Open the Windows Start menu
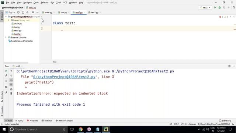The width and height of the screenshot is (236, 133). (x=4, y=129)
